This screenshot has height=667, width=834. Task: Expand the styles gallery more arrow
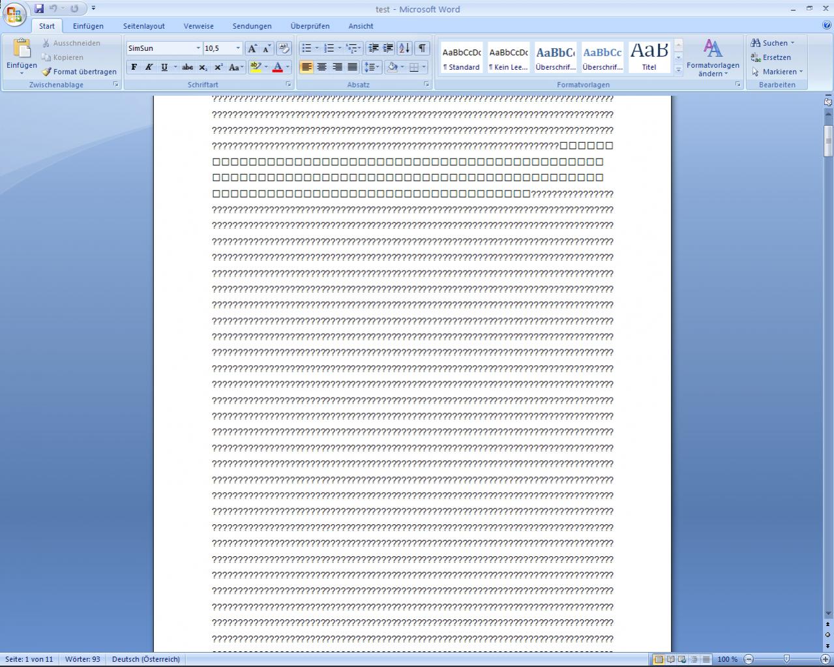pos(678,70)
